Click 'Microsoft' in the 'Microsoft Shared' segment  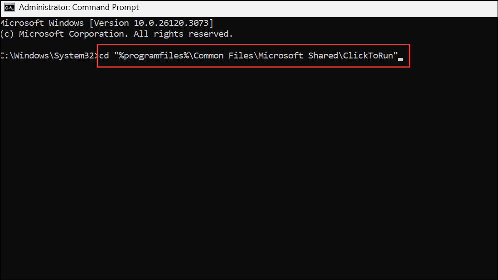[x=280, y=56]
